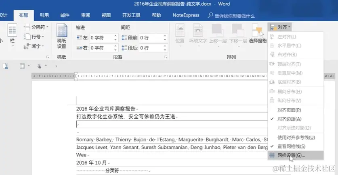
Task: Open 网格设置(G)... grid settings
Action: point(296,155)
